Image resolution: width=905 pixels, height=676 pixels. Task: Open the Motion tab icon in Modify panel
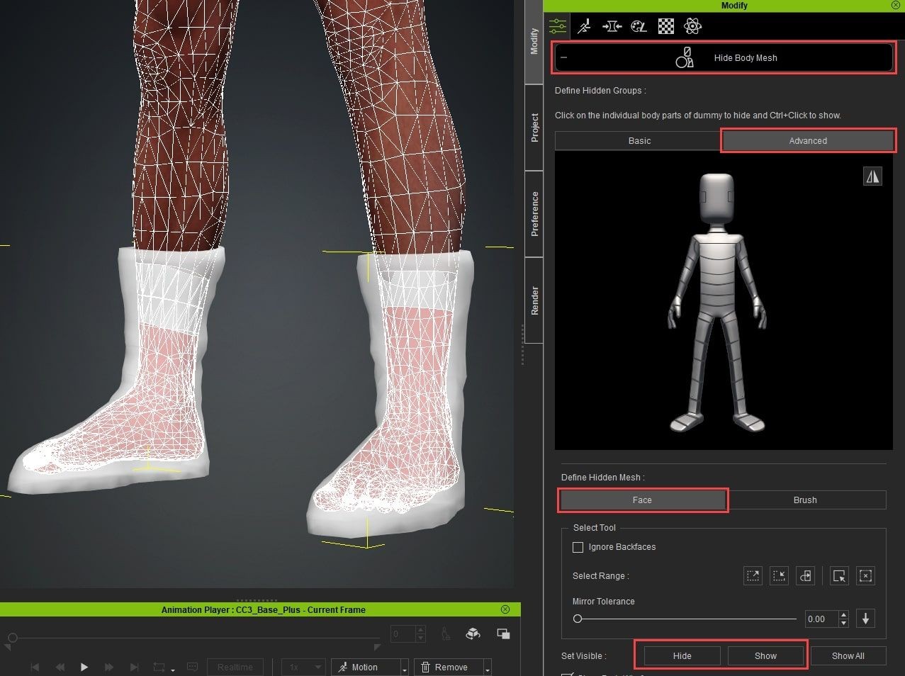pos(584,27)
